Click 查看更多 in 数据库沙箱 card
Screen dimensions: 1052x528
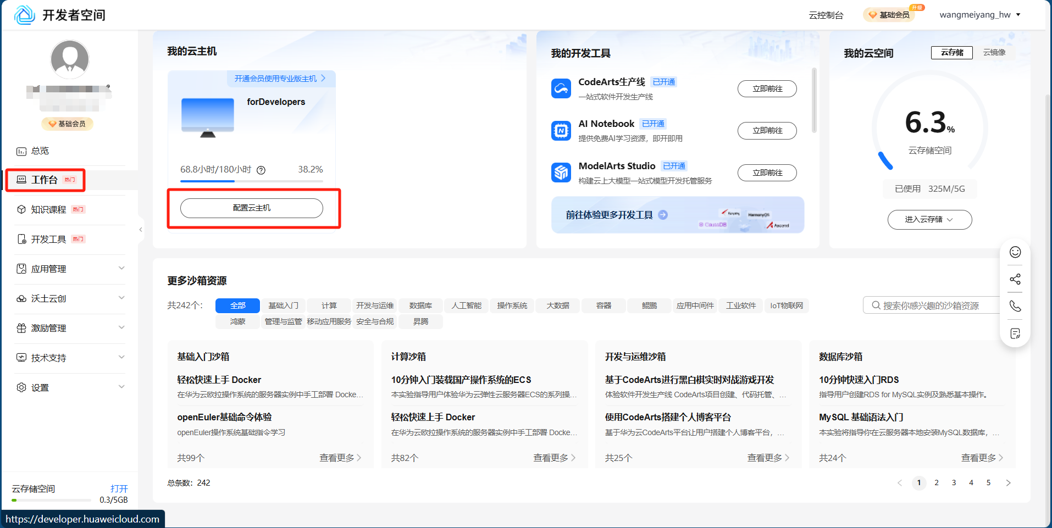982,458
